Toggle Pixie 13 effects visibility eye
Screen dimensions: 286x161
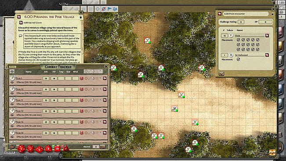pos(12,126)
